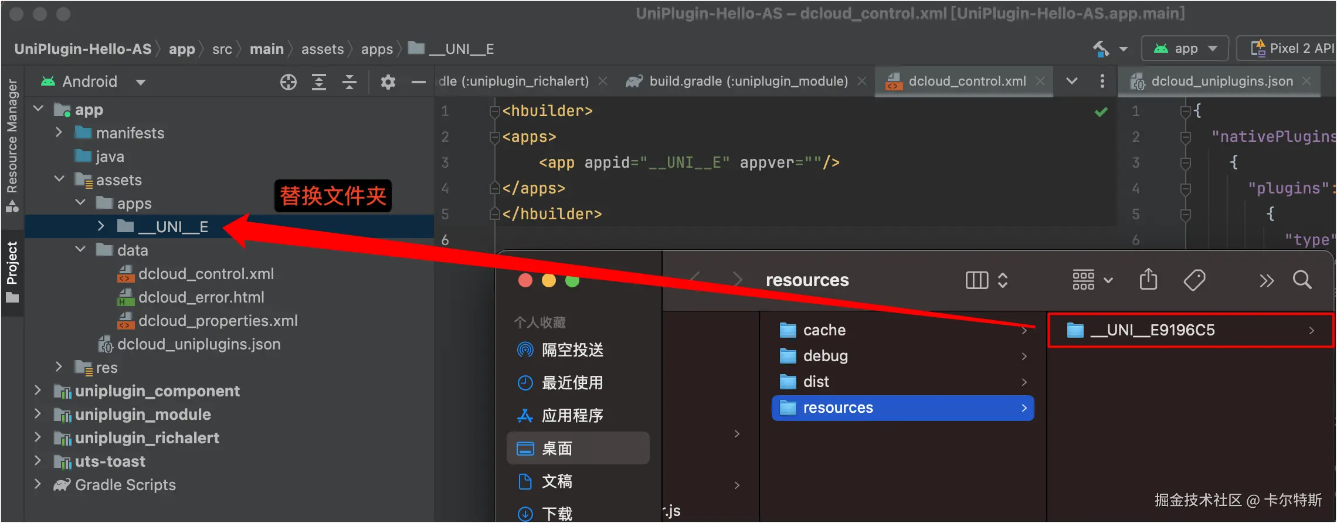Click the Collapse All icon in Project panel
The image size is (1337, 523).
pyautogui.click(x=349, y=82)
